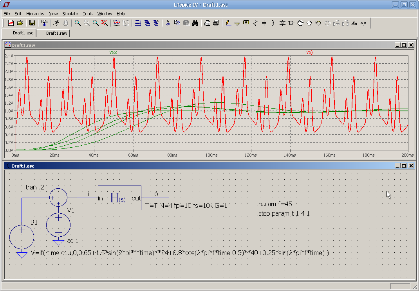This screenshot has width=419, height=291.
Task: Click the V(i) trace label
Action: 309,52
